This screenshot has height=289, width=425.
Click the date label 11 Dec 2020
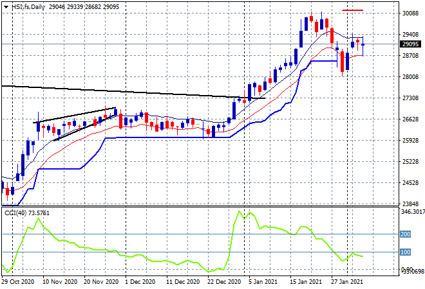coord(183,282)
